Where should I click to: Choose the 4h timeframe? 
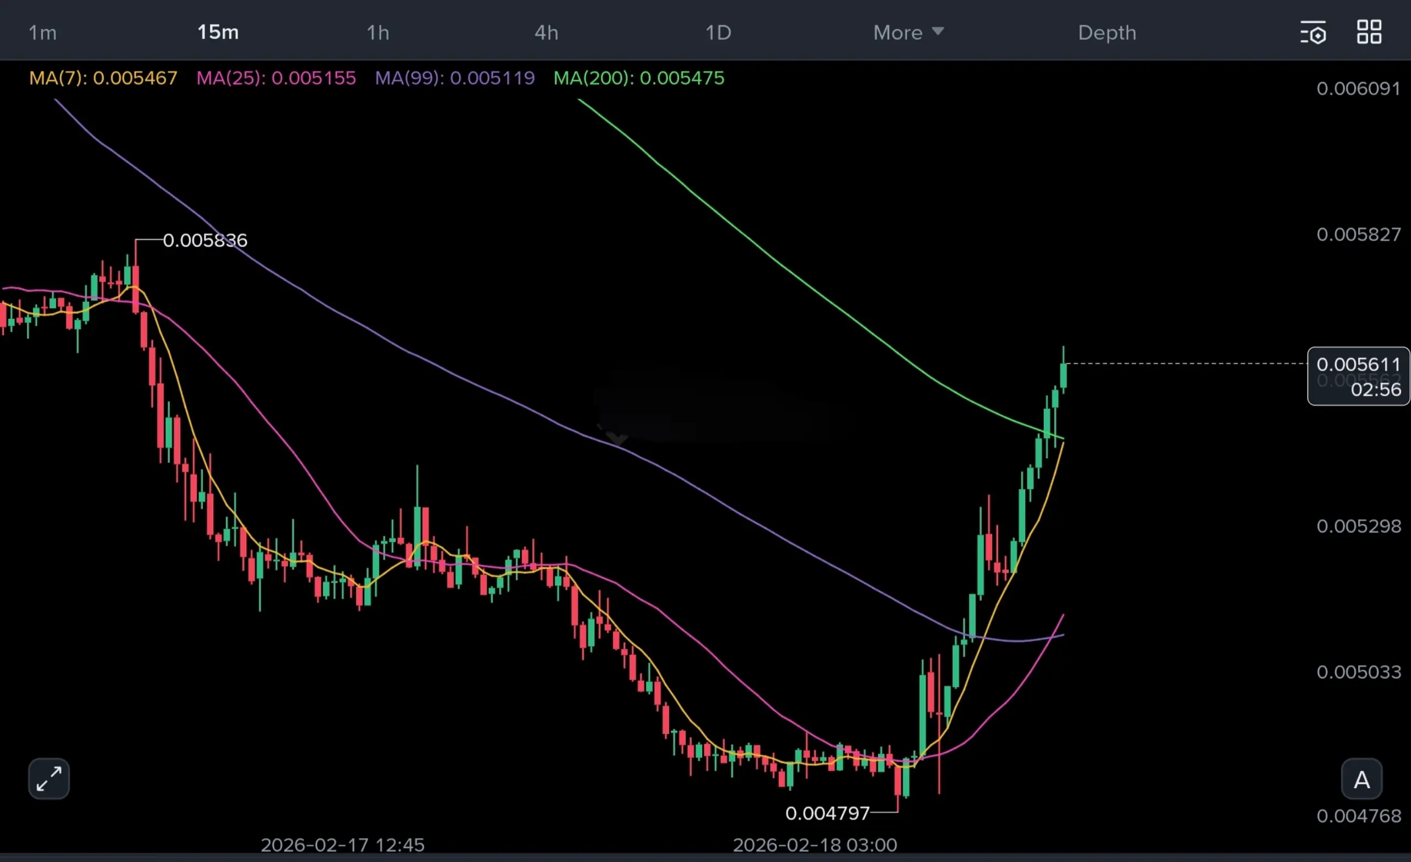[x=546, y=32]
